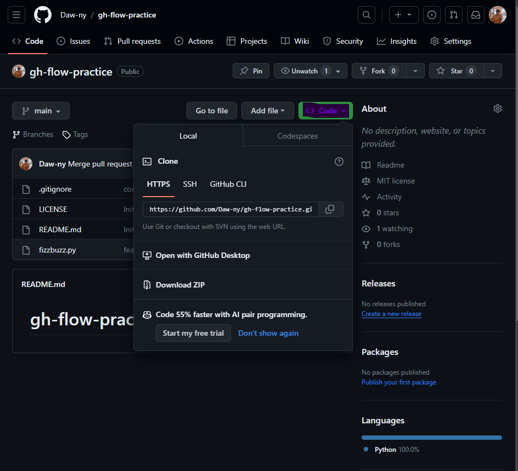Pin this repository with Pin button

pyautogui.click(x=251, y=71)
